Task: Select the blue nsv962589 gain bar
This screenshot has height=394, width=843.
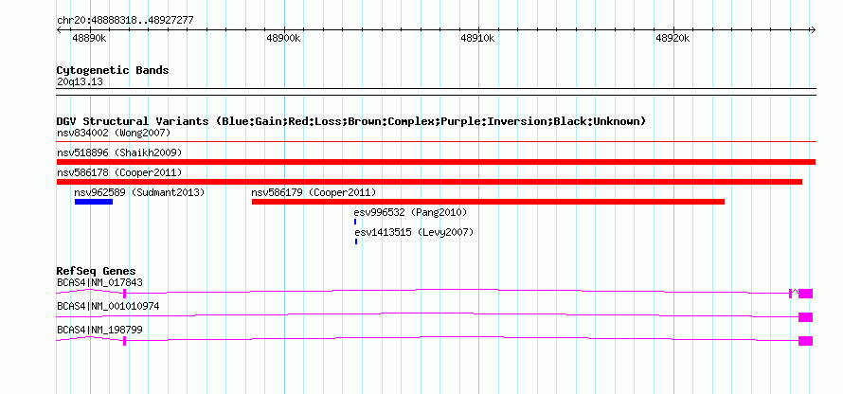Action: click(94, 202)
